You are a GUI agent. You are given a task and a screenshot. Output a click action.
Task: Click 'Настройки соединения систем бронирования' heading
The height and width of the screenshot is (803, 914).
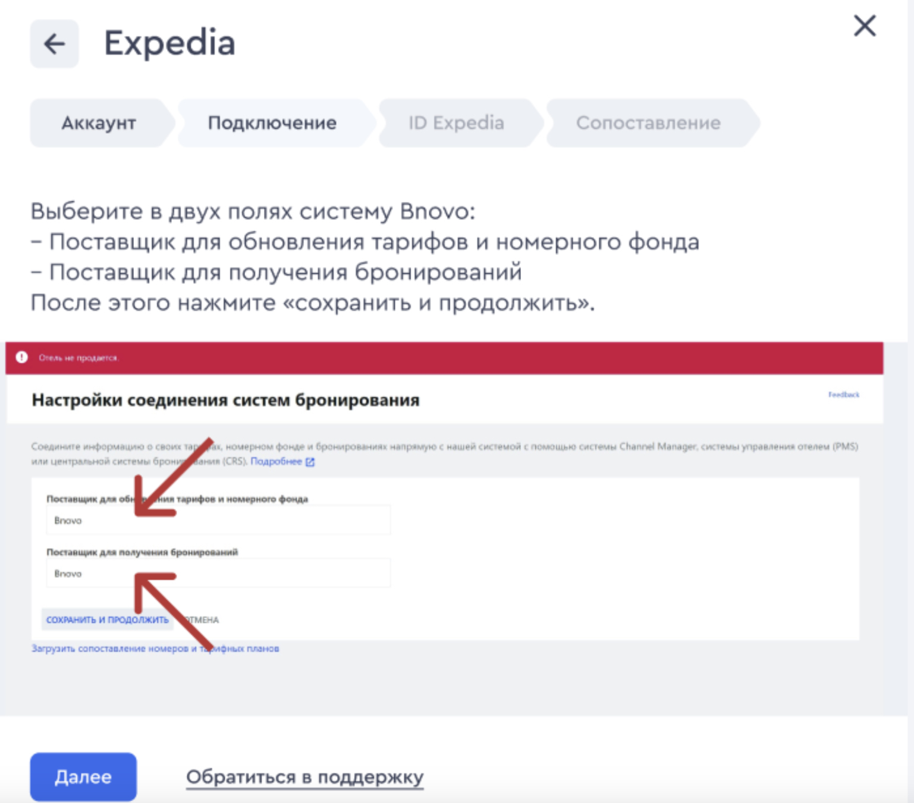tap(225, 400)
